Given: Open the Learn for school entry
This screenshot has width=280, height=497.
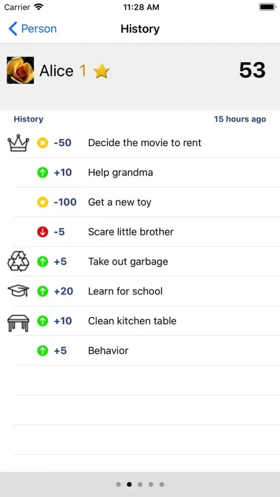Looking at the screenshot, I should pos(140,291).
